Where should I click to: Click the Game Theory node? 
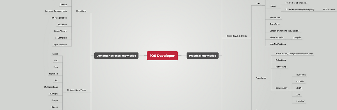coord(60,31)
